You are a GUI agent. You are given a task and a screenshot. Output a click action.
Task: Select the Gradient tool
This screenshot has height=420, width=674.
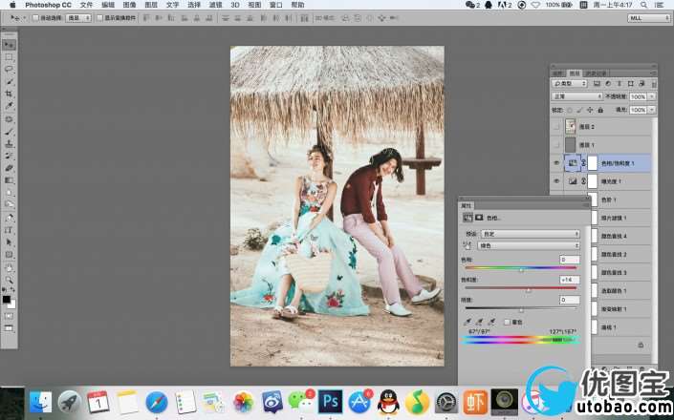coord(9,180)
